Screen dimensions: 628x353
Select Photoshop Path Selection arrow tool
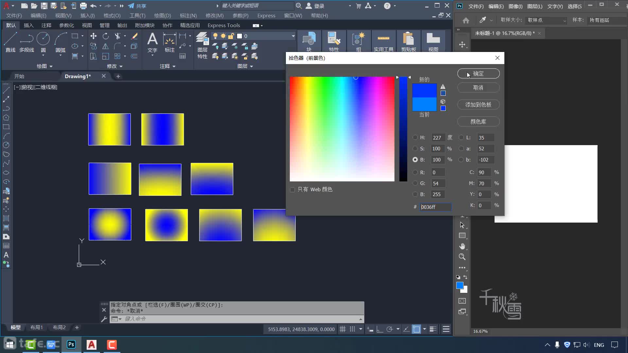462,225
